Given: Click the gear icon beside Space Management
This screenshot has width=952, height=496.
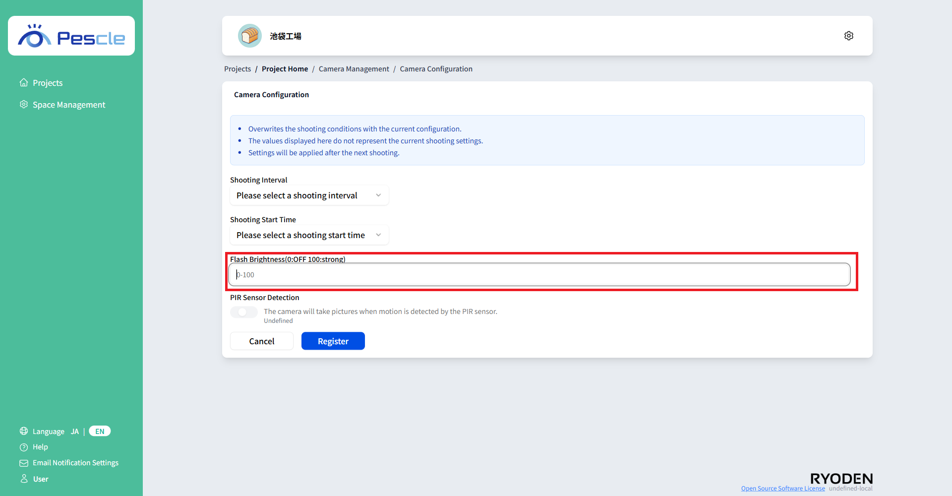Looking at the screenshot, I should point(24,104).
